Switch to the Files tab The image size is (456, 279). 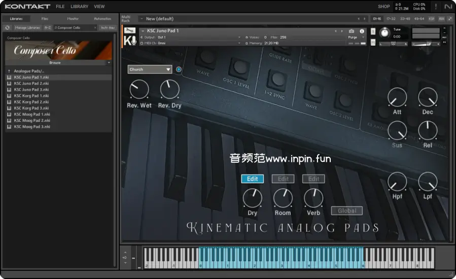tap(45, 19)
